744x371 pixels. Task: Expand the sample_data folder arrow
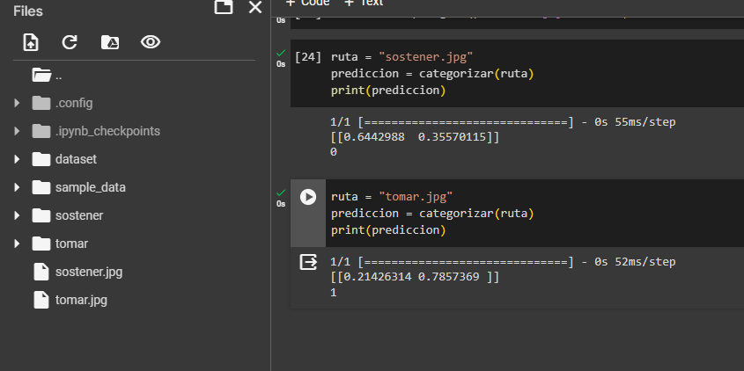(x=17, y=188)
